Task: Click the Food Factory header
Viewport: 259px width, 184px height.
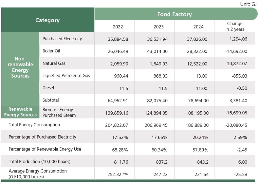Action: tap(174, 14)
